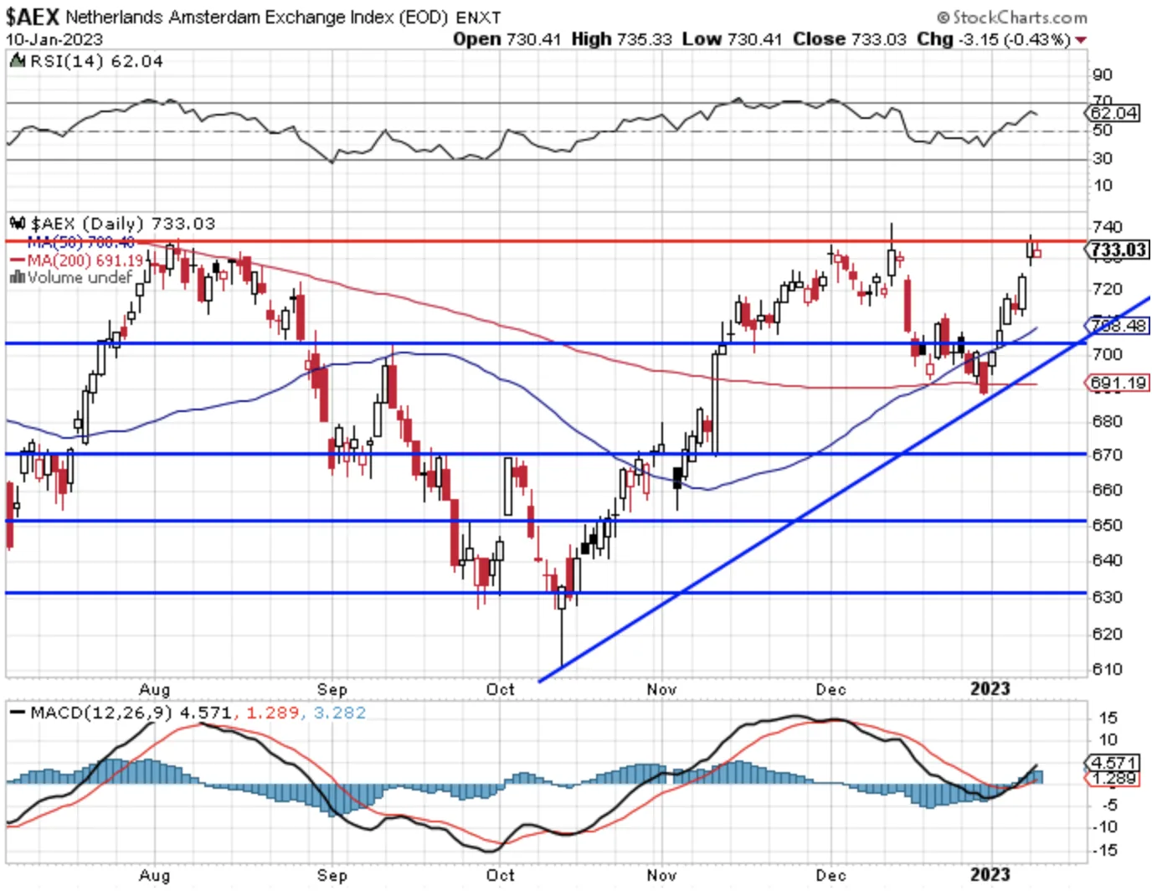Click the red horizontal resistance line
This screenshot has width=1152, height=891.
[546, 241]
